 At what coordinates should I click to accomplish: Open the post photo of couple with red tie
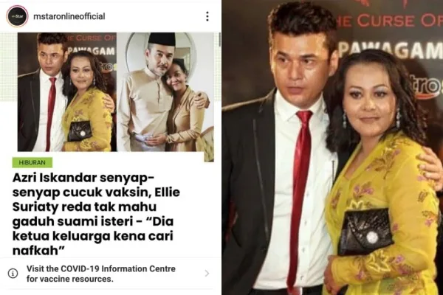[67, 92]
